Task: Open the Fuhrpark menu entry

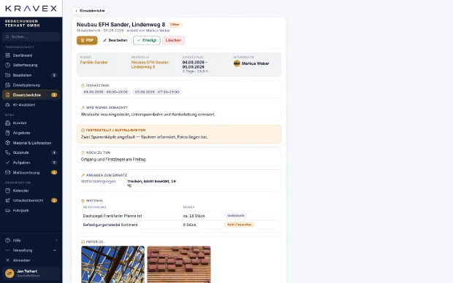Action: pyautogui.click(x=31, y=211)
